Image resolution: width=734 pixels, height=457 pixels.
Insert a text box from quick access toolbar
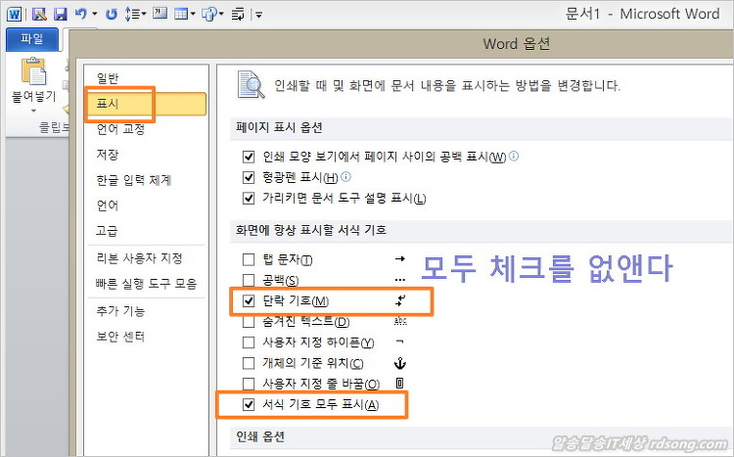click(x=161, y=14)
